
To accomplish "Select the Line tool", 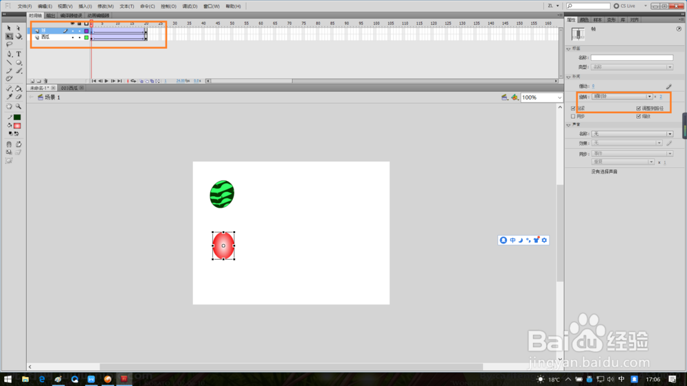I will click(x=9, y=62).
